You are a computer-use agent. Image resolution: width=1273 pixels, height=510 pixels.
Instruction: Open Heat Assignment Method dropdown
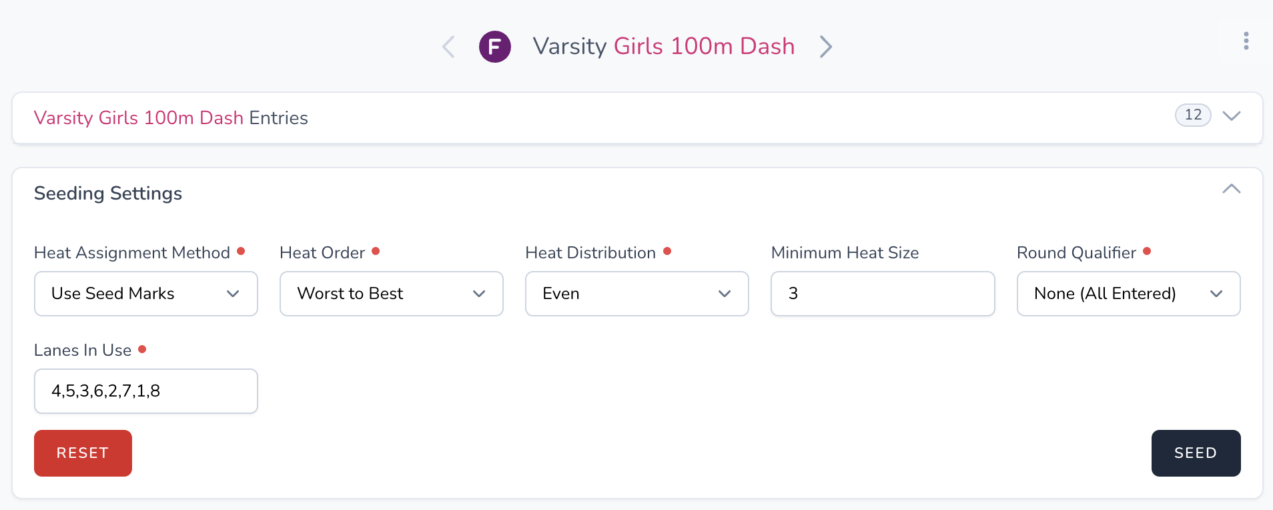(145, 294)
